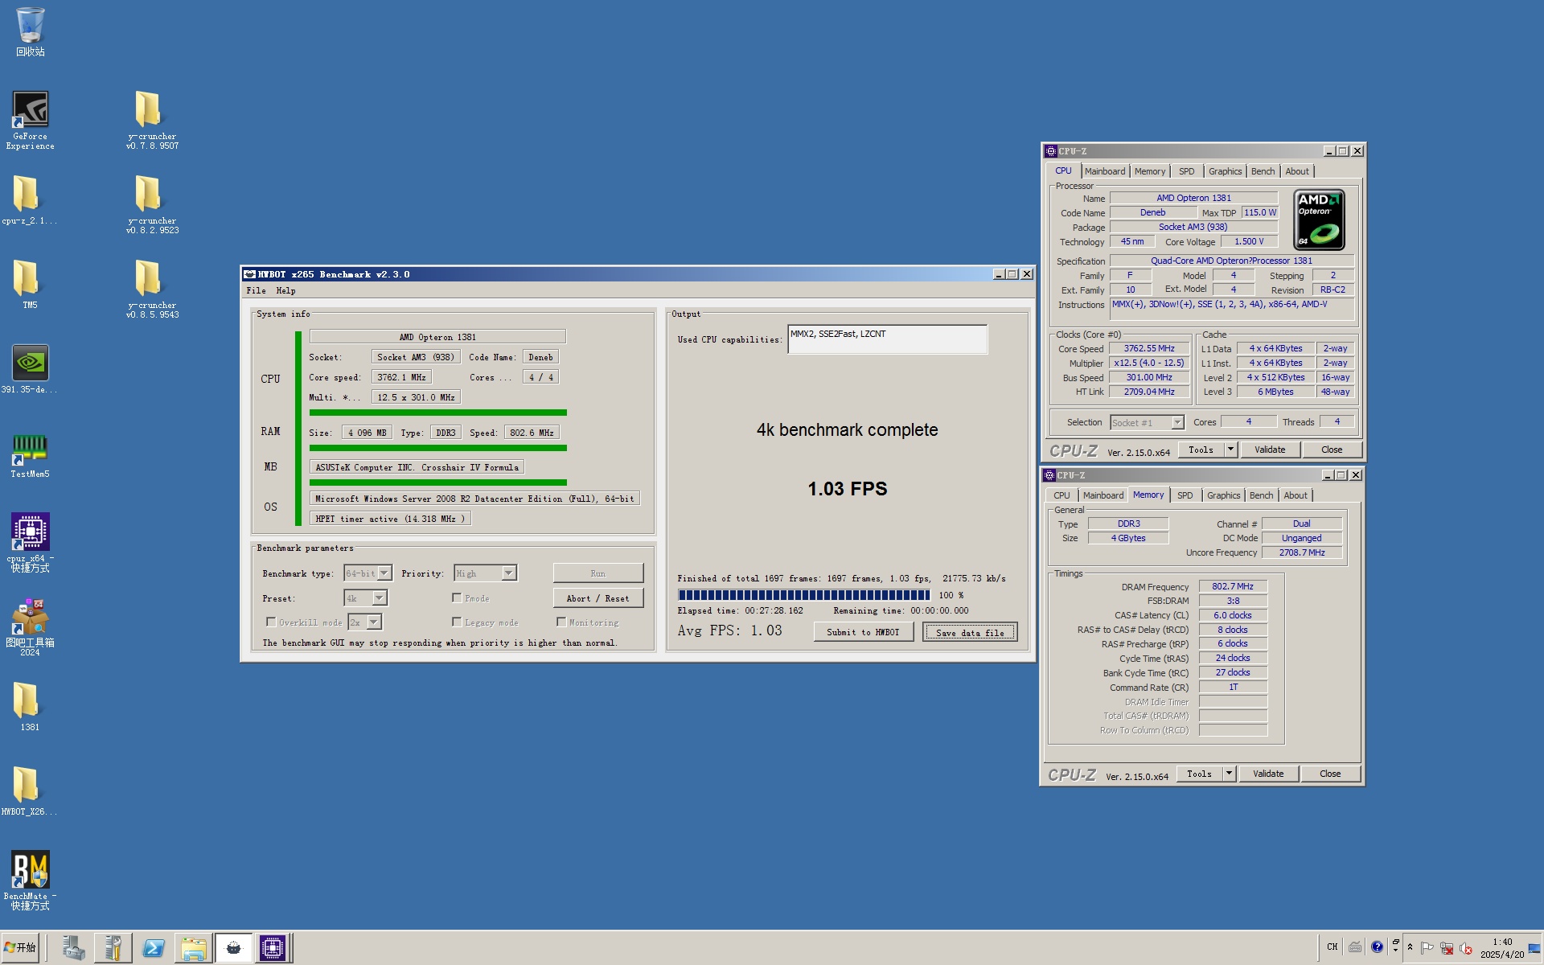Open the Benchmark type dropdown
Viewport: 1544px width, 965px height.
(x=384, y=573)
